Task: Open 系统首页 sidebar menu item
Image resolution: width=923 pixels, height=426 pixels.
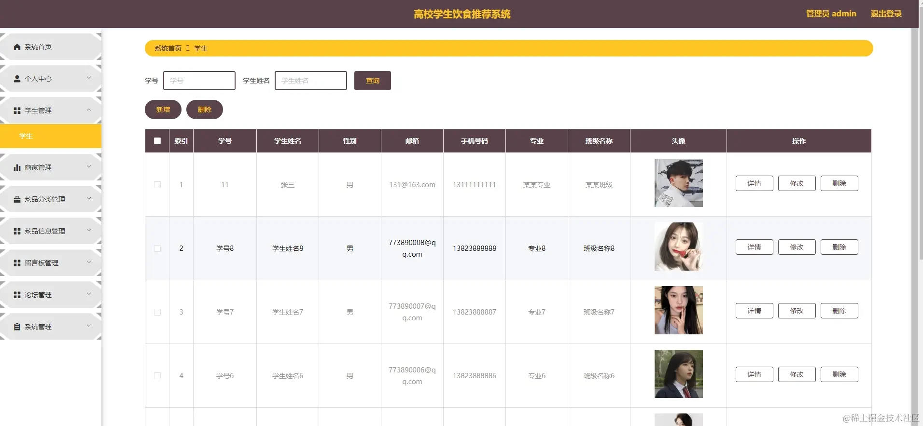Action: (51, 47)
